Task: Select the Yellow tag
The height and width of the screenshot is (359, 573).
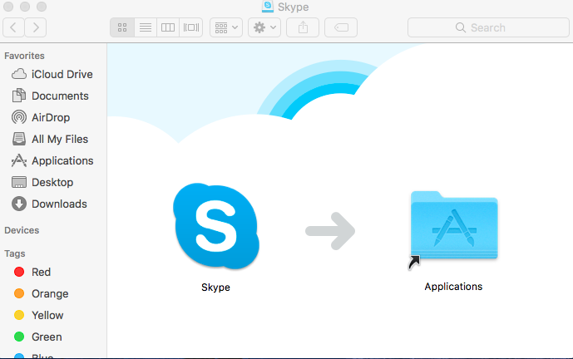Action: [x=53, y=315]
